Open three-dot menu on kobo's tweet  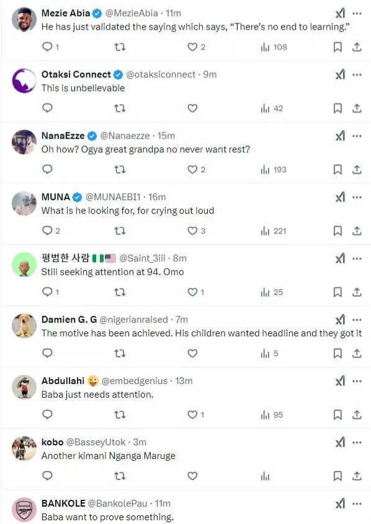357,442
